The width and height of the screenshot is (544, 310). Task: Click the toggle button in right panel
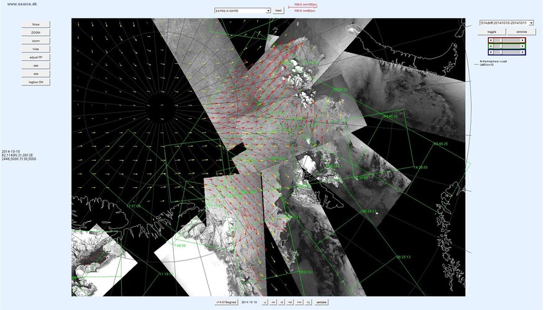(x=492, y=32)
